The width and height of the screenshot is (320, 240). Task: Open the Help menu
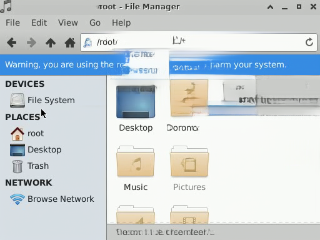121,22
